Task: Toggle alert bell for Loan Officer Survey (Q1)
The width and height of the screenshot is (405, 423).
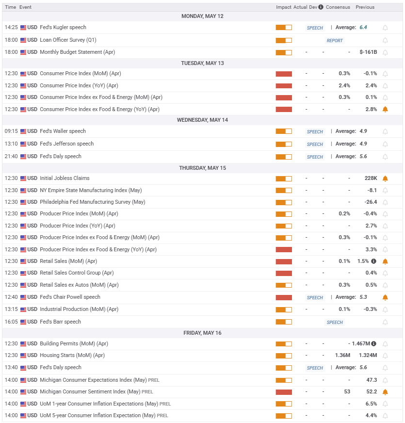Action: 385,40
